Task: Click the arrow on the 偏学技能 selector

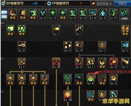Action: pos(111,4)
